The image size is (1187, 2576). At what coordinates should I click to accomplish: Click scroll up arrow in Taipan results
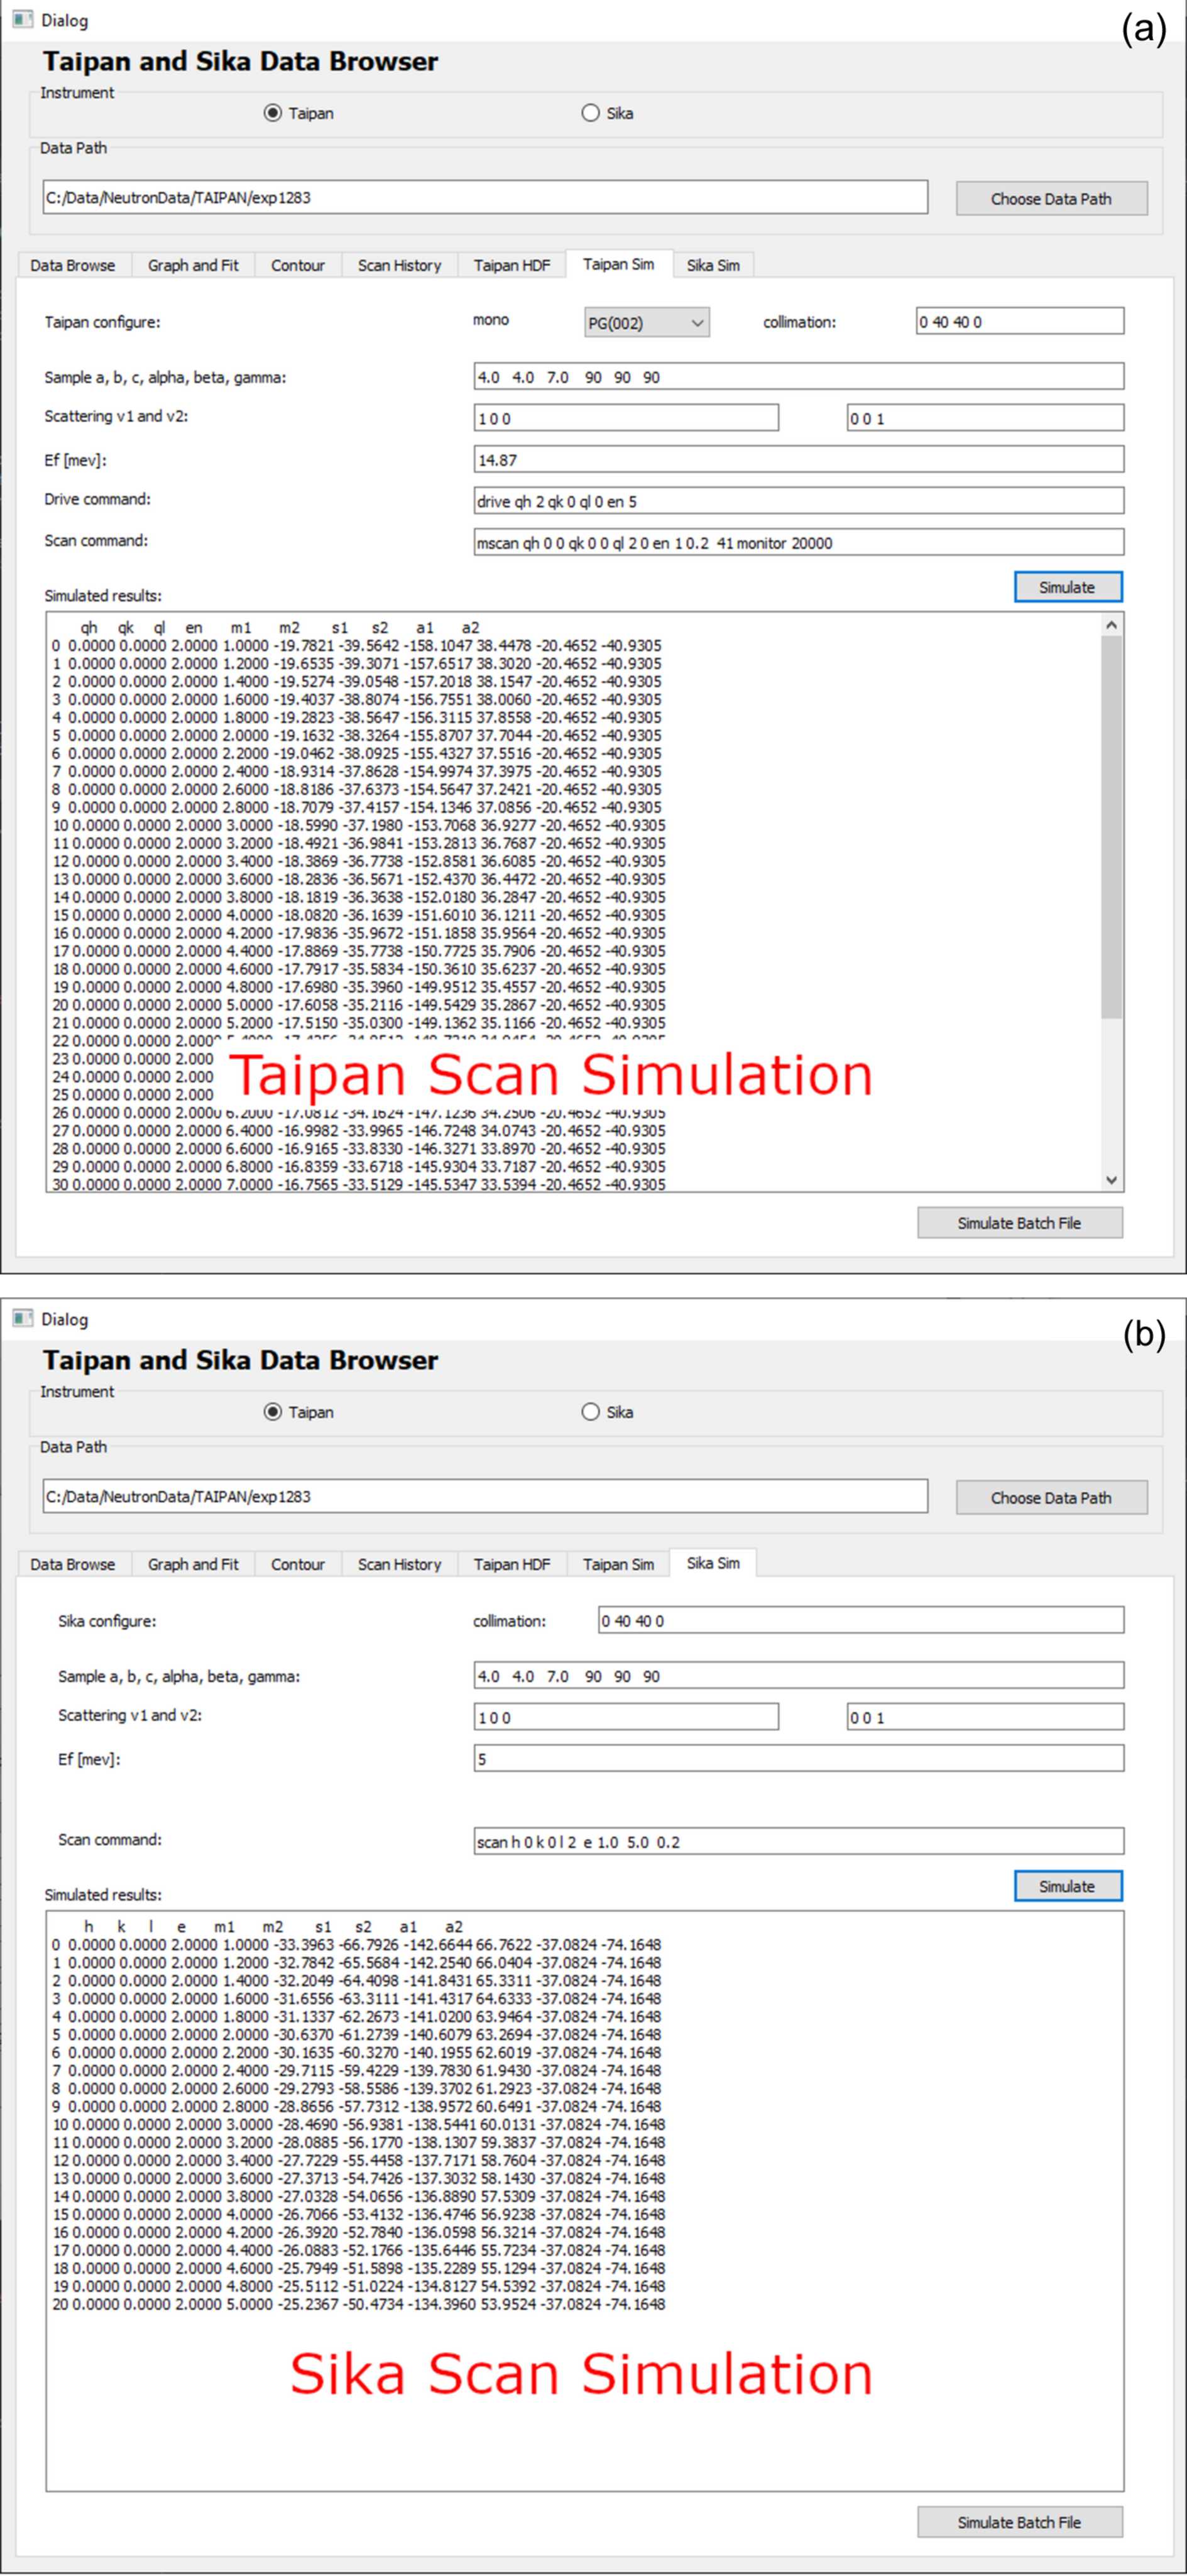(x=1111, y=625)
